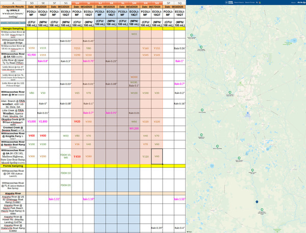306x233 pixels.
Task: Select the magenta V3,000 cell
Action: point(32,121)
